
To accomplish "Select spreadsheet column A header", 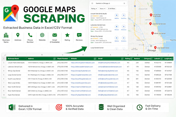I will coord(16,55).
